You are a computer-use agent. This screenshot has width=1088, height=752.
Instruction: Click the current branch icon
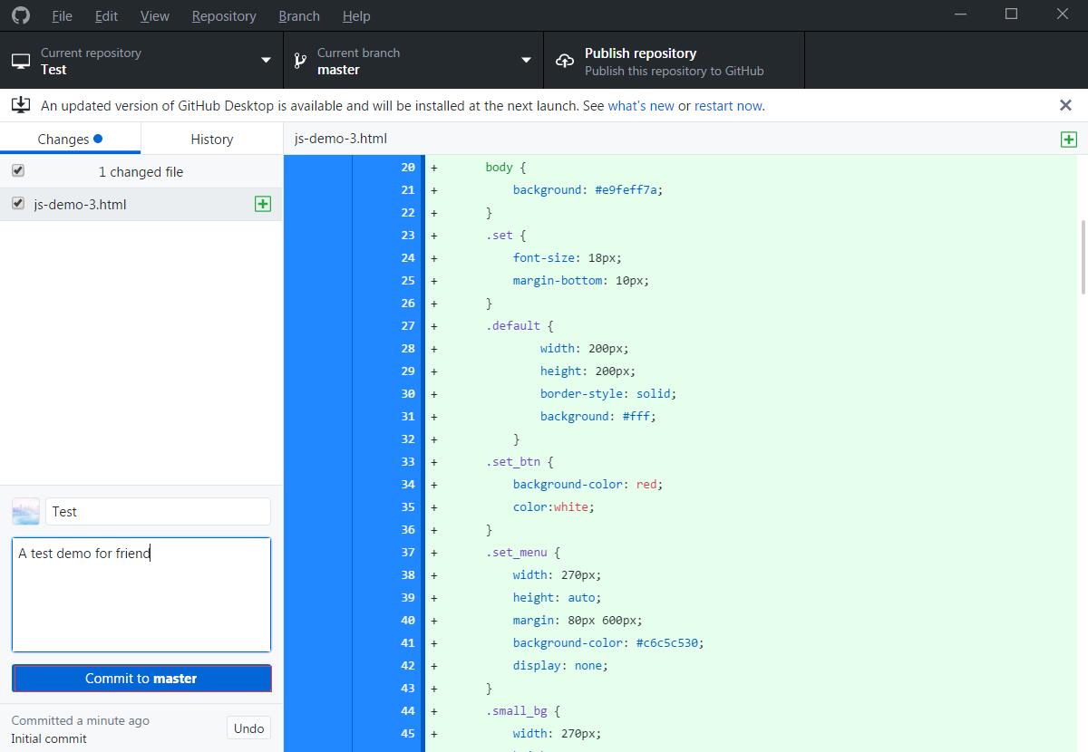pos(300,61)
